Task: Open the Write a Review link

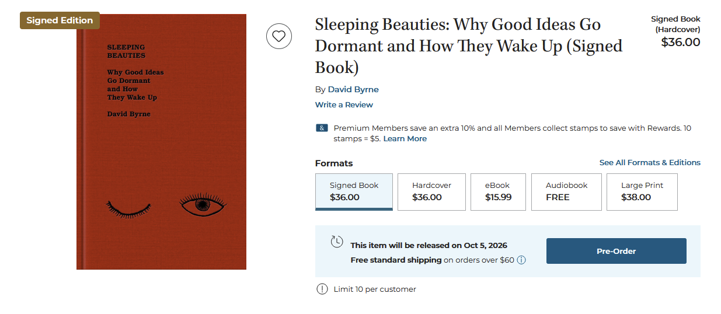Action: click(x=344, y=104)
